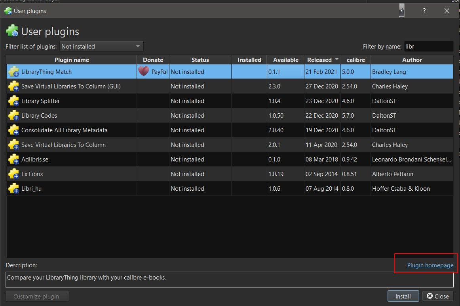Select the Library Splitter plugin name
The image size is (460, 306).
coord(40,101)
